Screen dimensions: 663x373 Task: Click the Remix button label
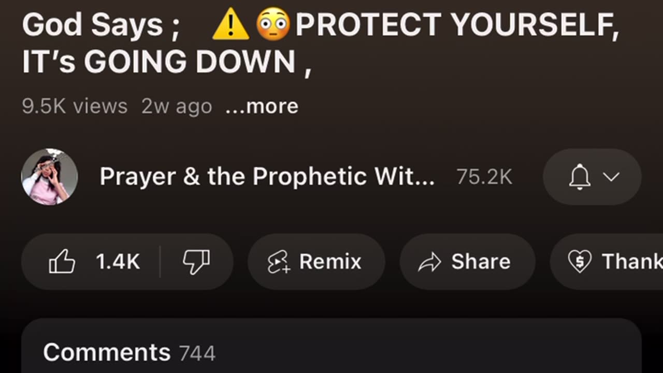[x=330, y=262]
